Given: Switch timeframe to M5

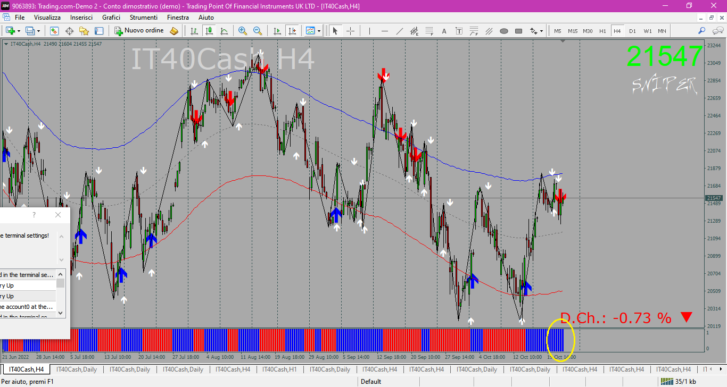Looking at the screenshot, I should pos(558,31).
